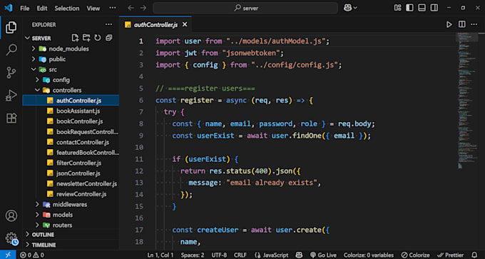Screen dimensions: 485x259
Task: Go forward with the right arrow
Action: point(143,8)
